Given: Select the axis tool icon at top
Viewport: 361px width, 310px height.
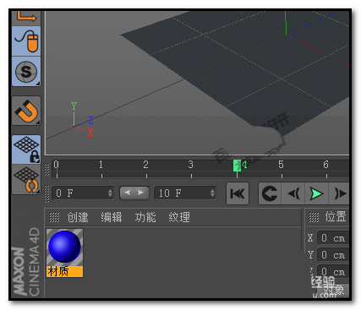Looking at the screenshot, I should 26,18.
